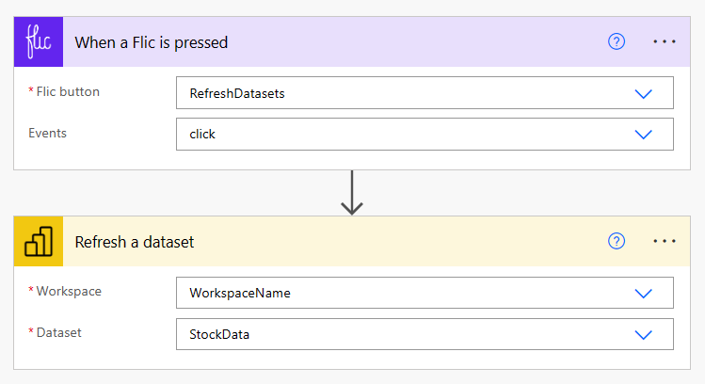Expand the Events dropdown chevron

point(644,134)
